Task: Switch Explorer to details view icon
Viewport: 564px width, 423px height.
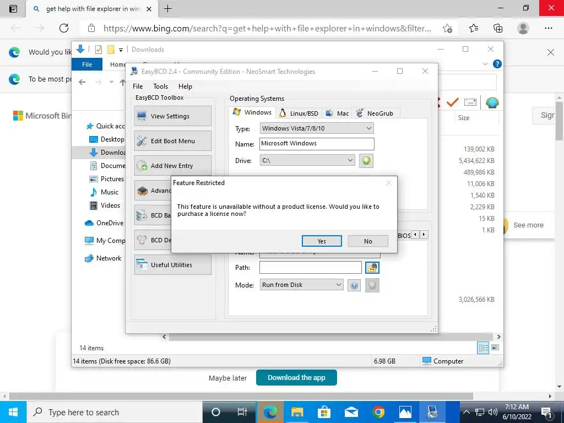Action: tap(483, 348)
